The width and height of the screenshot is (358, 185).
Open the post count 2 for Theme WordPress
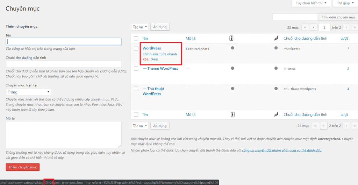[348, 69]
